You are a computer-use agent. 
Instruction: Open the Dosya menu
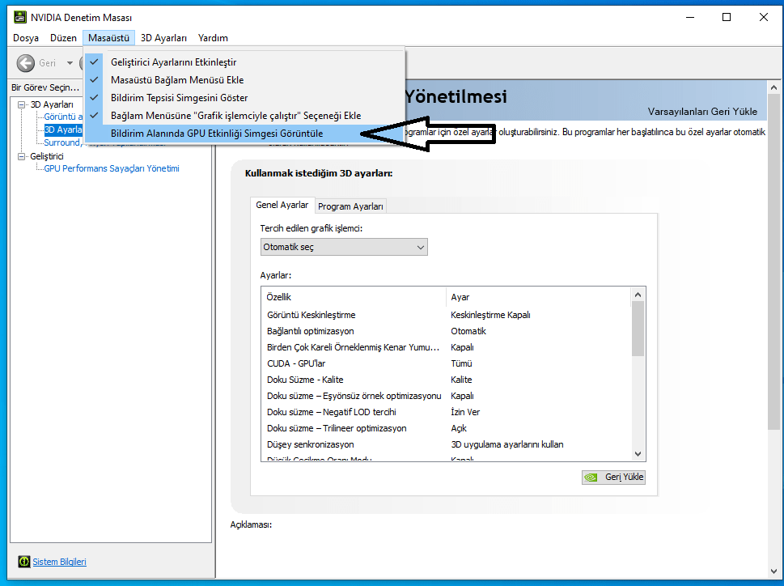pyautogui.click(x=26, y=38)
